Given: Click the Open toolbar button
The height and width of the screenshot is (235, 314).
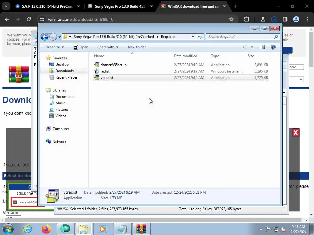Looking at the screenshot, I should click(81, 47).
